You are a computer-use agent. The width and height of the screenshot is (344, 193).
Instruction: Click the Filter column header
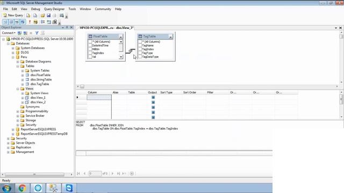[210, 93]
